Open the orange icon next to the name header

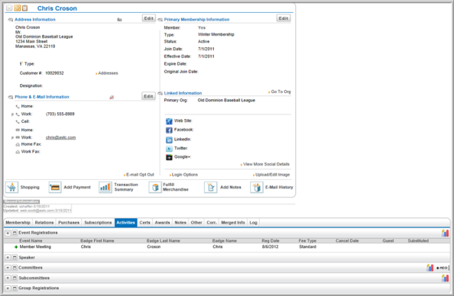coord(18,8)
